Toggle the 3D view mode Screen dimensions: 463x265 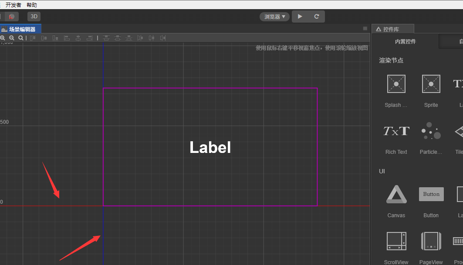[x=34, y=17]
